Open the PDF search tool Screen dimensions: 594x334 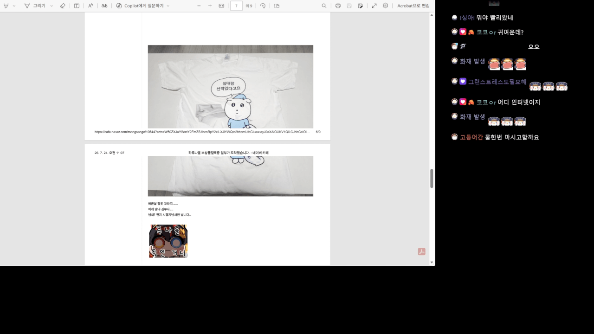324,6
